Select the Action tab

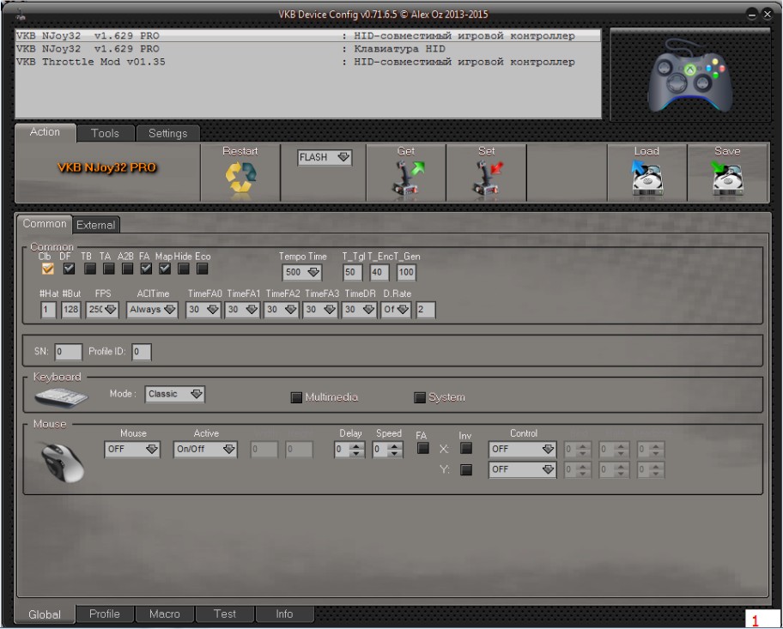[45, 132]
